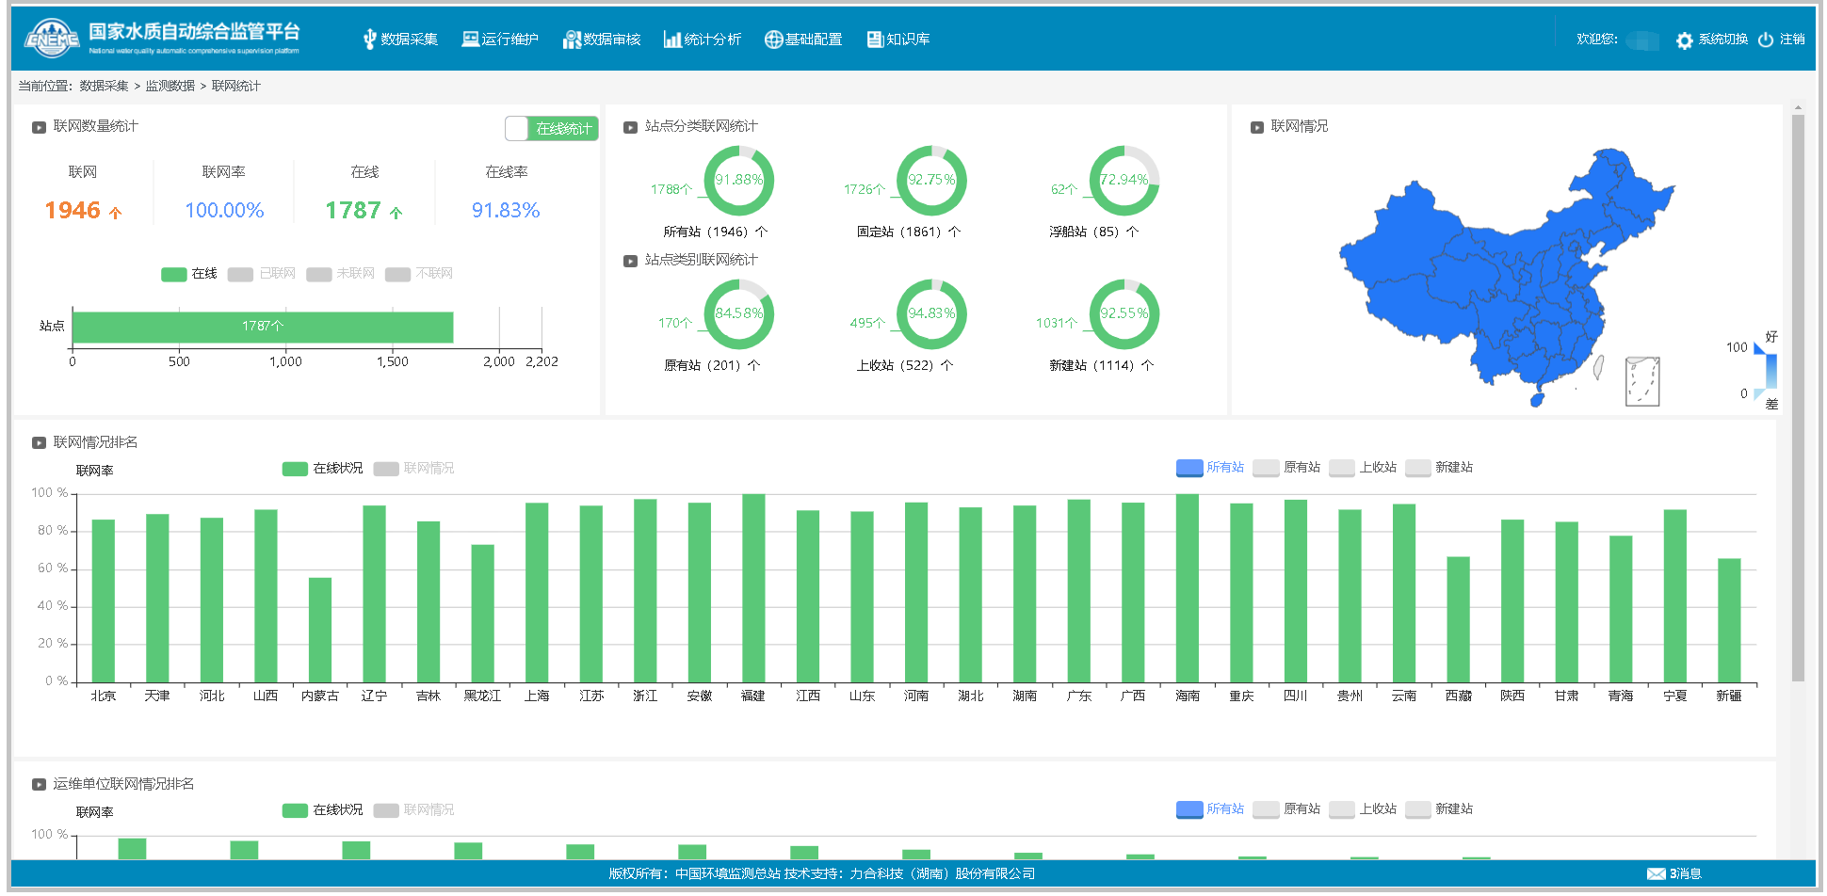Select 原有站 tab in 运维单位 ranking
Image resolution: width=1827 pixels, height=896 pixels.
(1286, 809)
